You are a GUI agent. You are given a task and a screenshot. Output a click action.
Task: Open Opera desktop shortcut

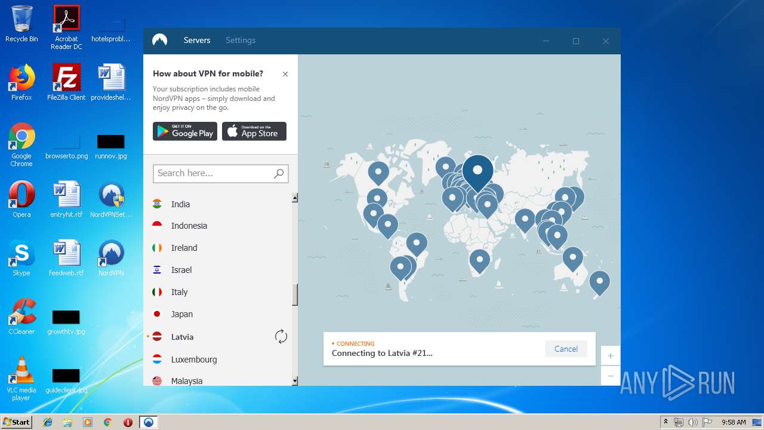coord(21,199)
